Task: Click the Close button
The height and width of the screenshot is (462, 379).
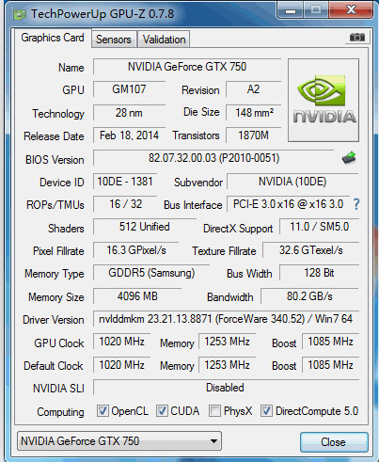Action: [x=334, y=442]
